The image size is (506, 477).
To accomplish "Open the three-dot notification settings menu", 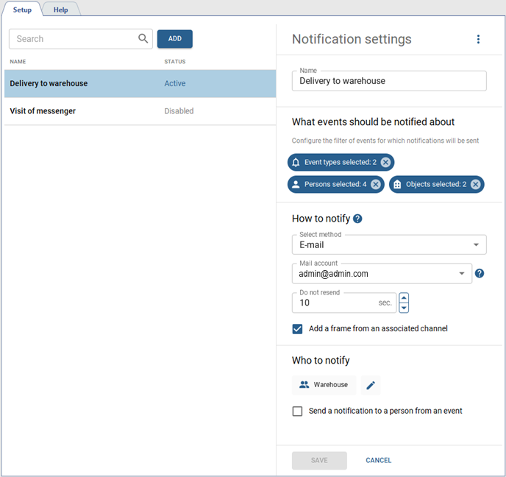I will coord(478,40).
